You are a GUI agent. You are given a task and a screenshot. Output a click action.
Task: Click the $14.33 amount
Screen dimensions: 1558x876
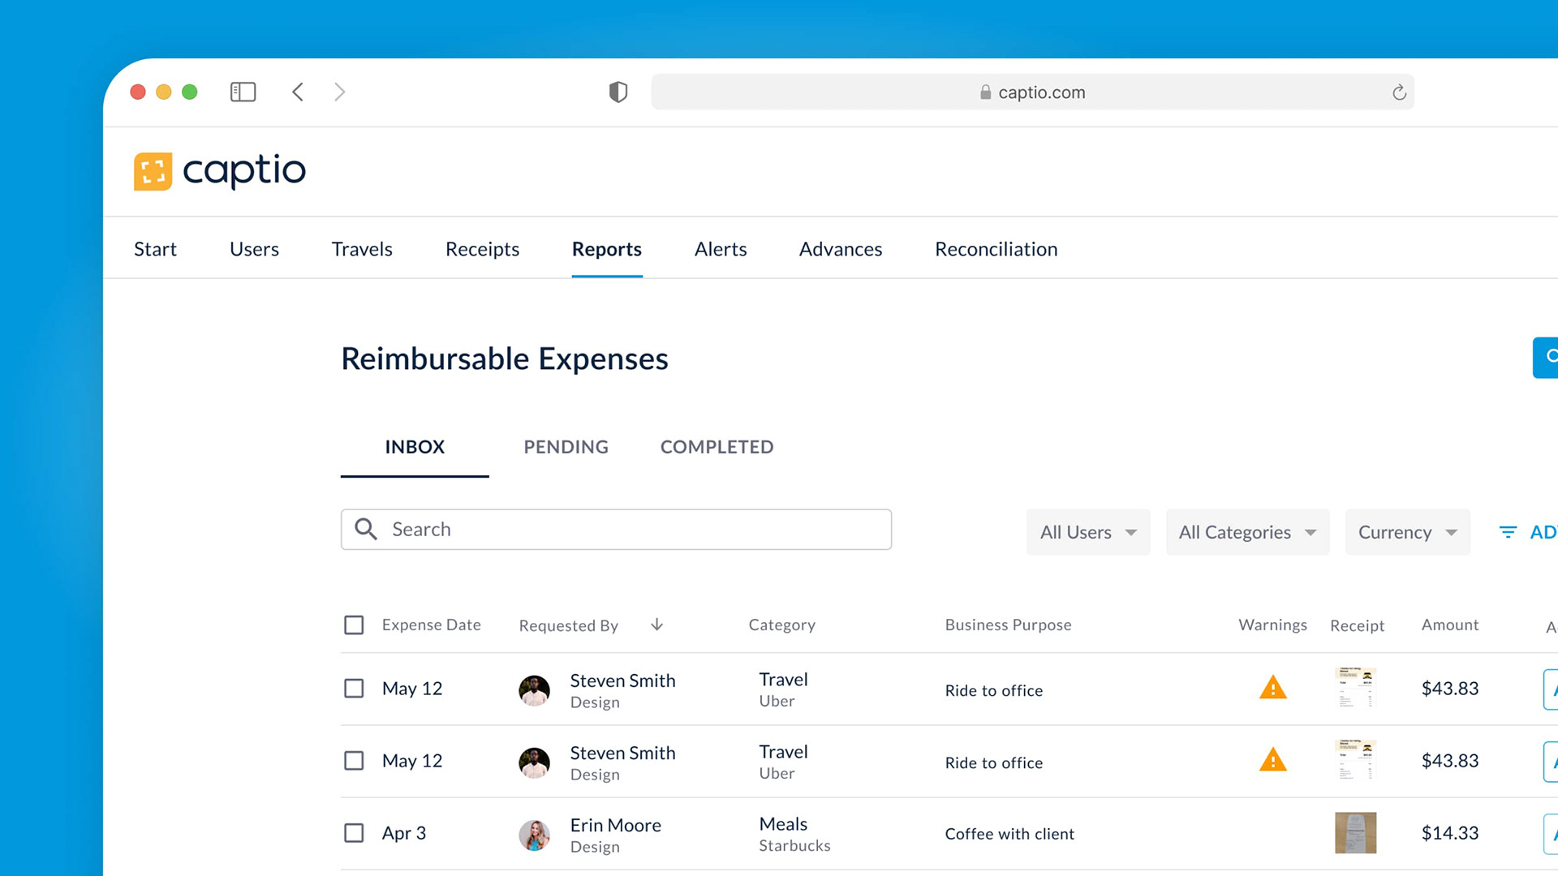(1450, 833)
